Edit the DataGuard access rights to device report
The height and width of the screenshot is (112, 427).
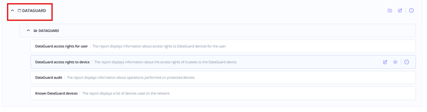(x=385, y=62)
